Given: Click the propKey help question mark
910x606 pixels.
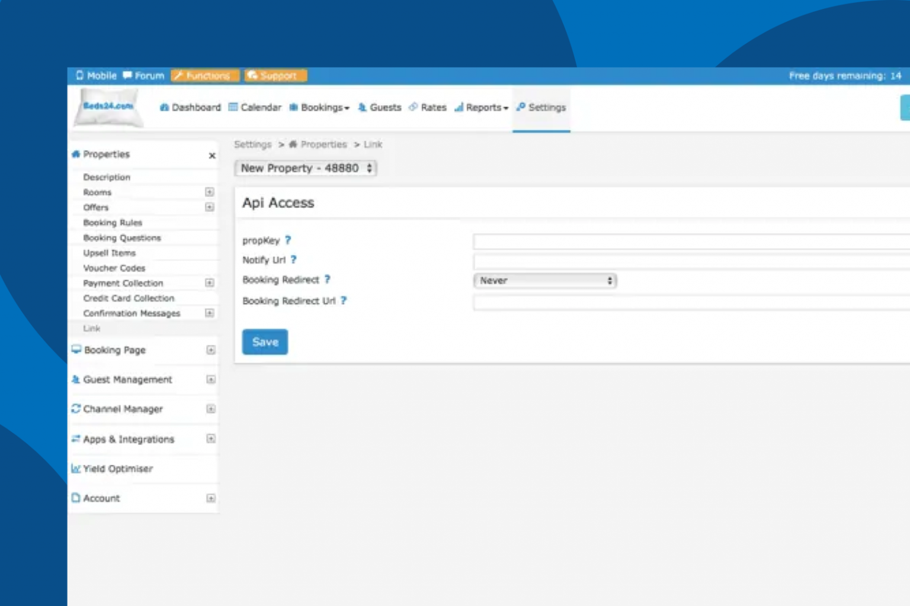Looking at the screenshot, I should tap(288, 240).
